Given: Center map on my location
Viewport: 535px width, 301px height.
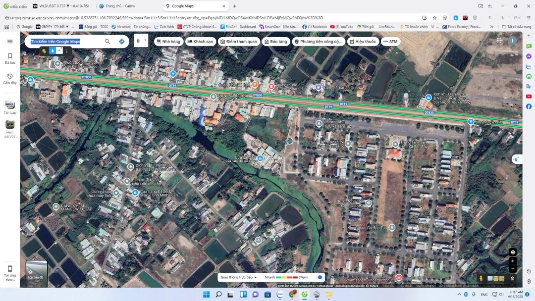Looking at the screenshot, I should click(513, 252).
